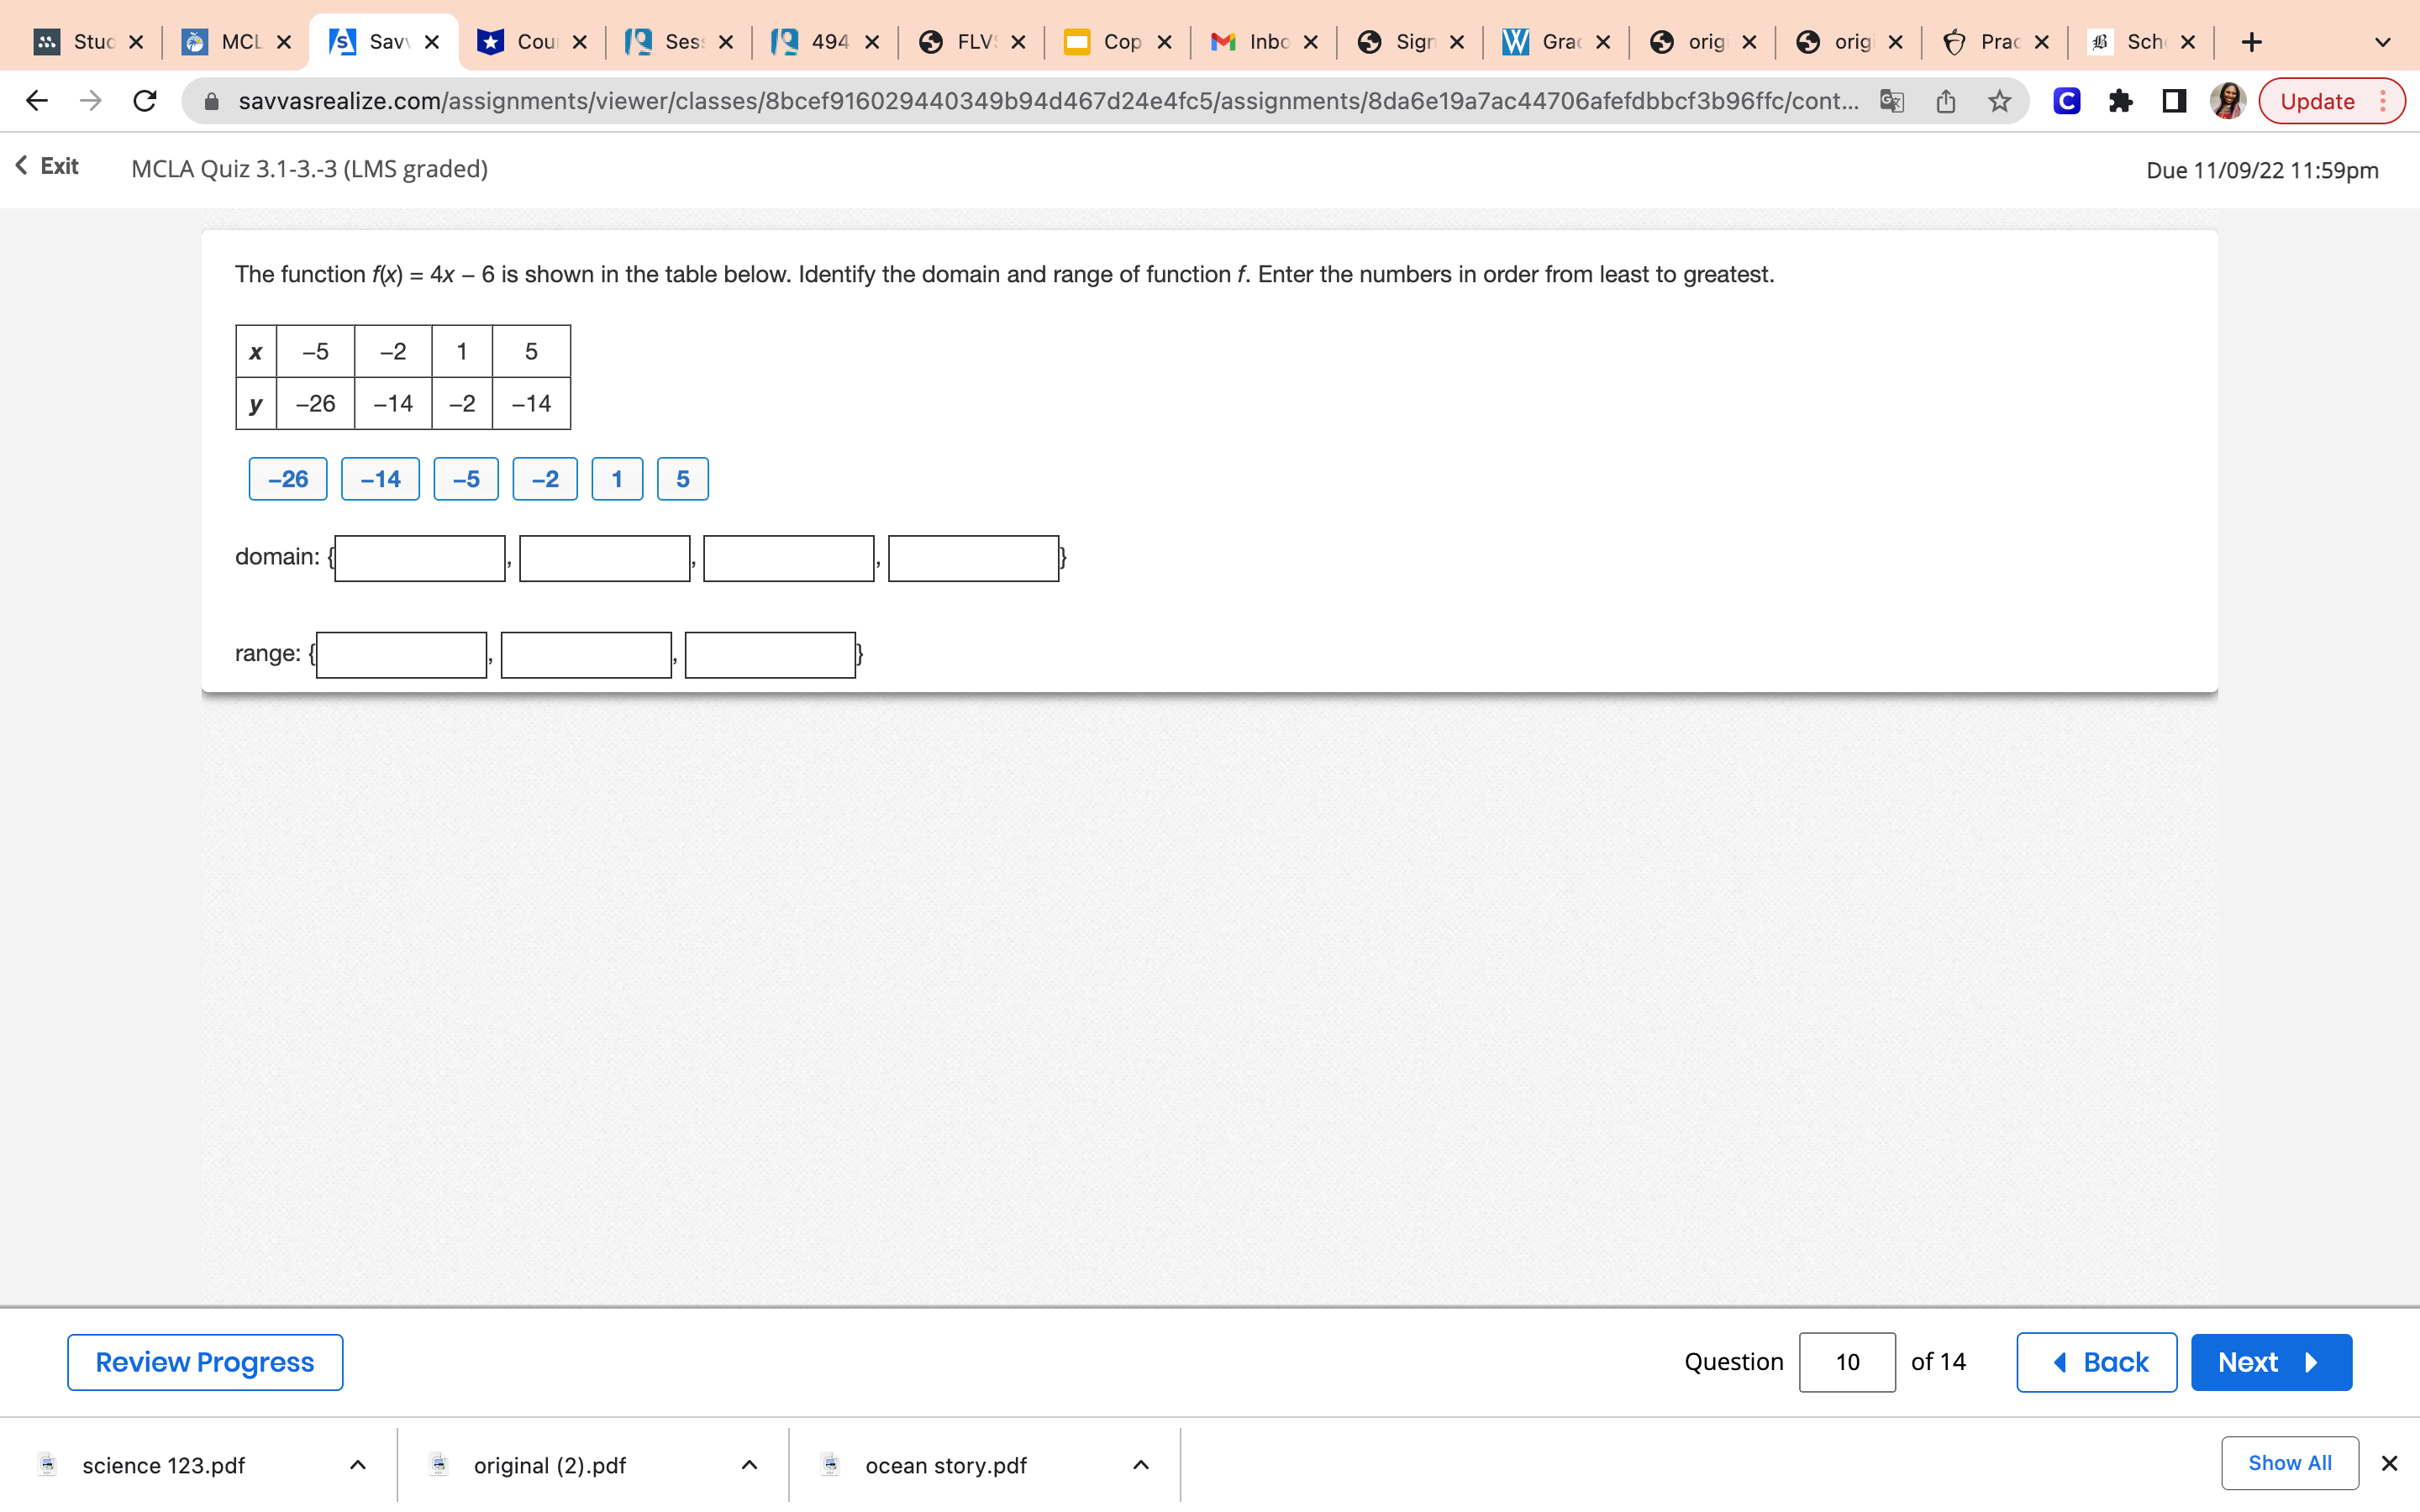Expand the original (2).pdf download options

pos(749,1465)
